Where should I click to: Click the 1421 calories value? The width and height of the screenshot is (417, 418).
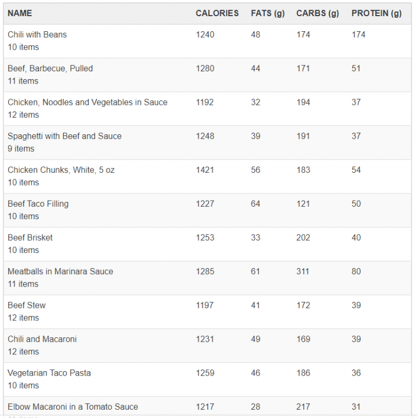[205, 170]
